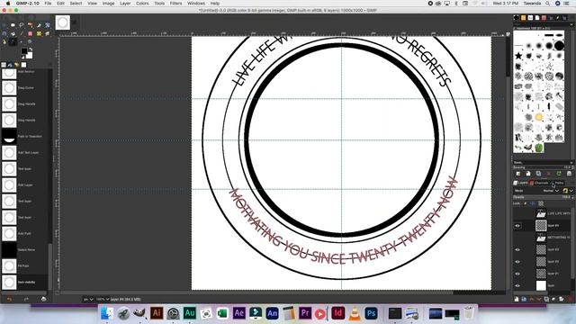The image size is (576, 324).
Task: Select 'Select None' undo history entry
Action: 25,249
